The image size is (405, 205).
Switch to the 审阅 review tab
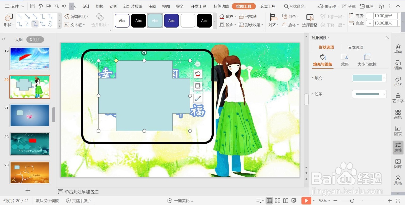pyautogui.click(x=152, y=6)
